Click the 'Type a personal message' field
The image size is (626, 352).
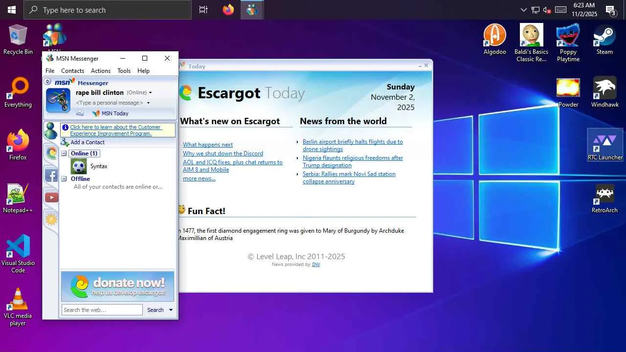tap(110, 103)
